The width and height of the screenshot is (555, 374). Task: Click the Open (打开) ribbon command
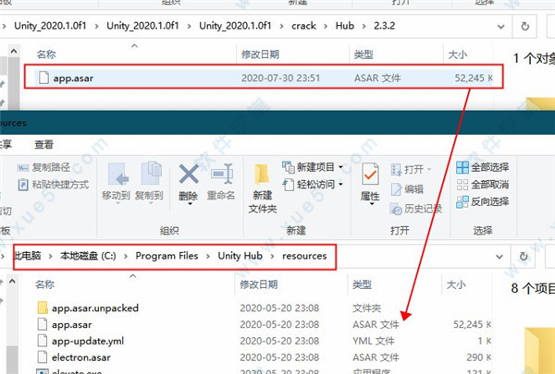(410, 170)
